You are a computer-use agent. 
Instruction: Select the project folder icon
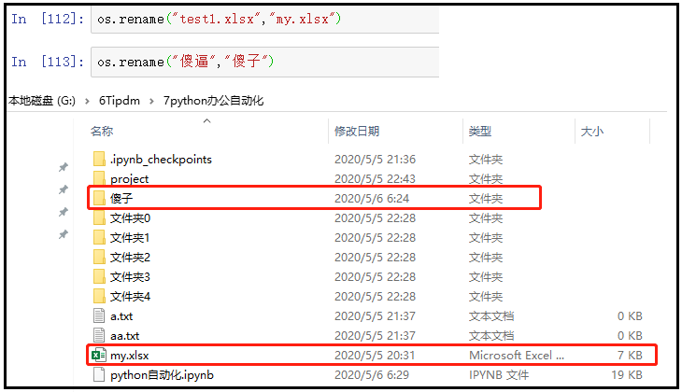click(x=99, y=178)
